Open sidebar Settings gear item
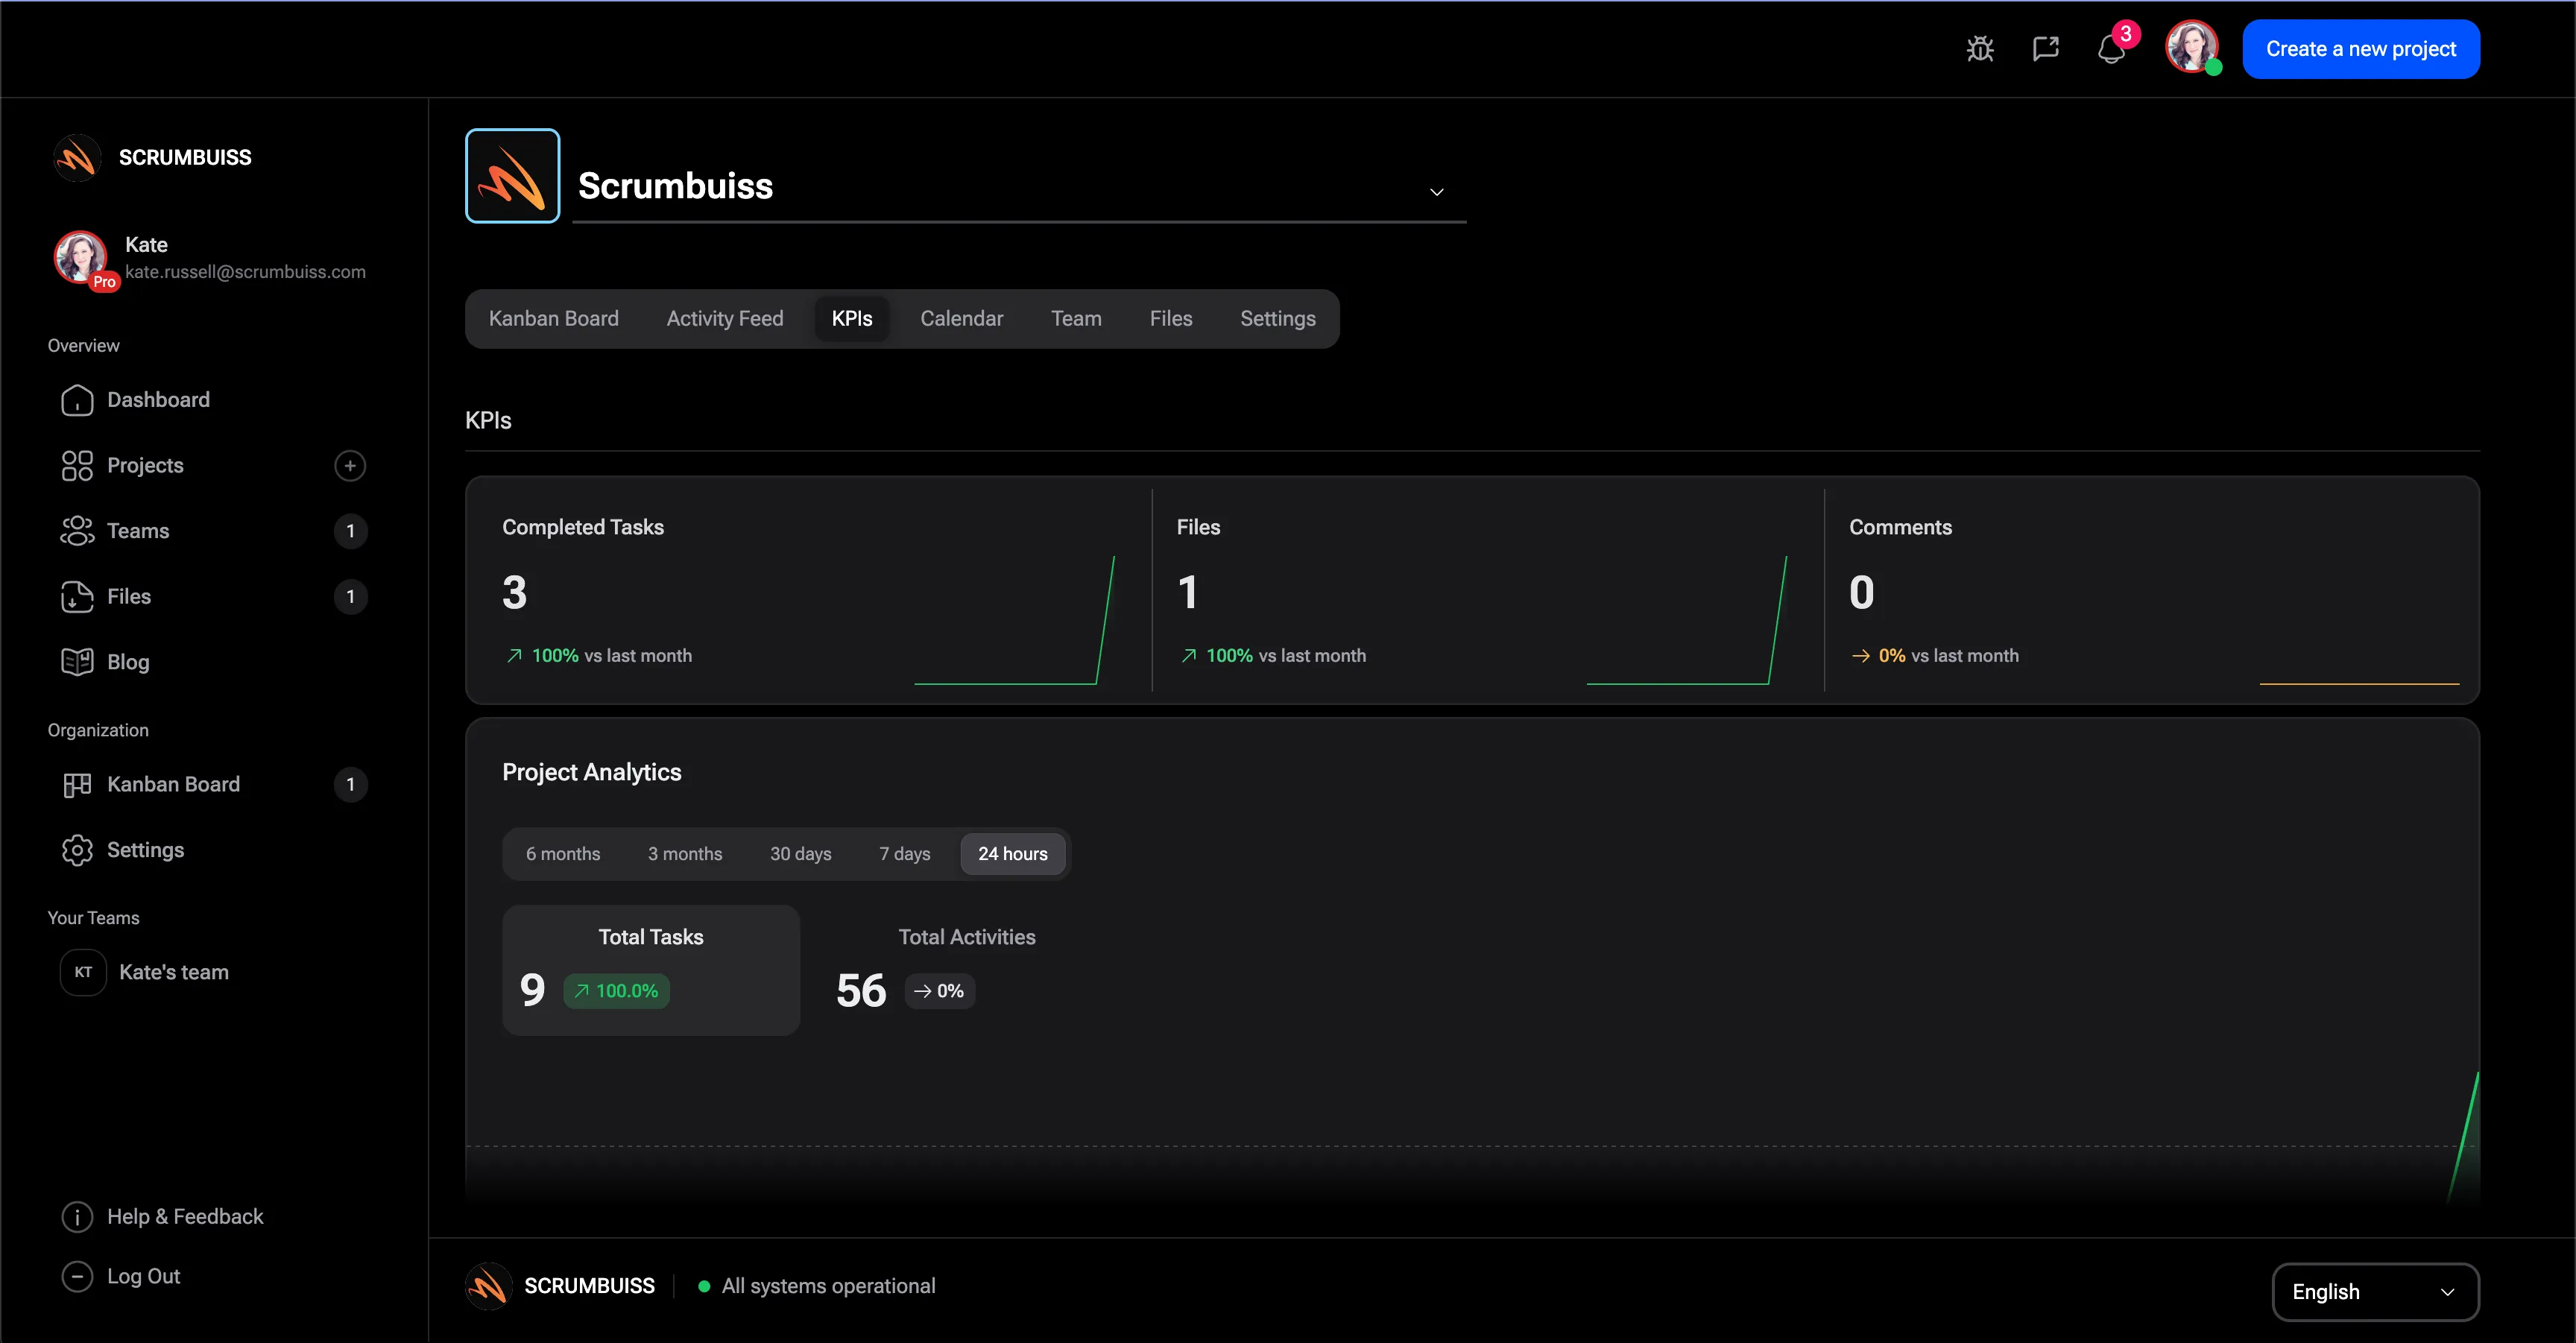 point(145,850)
